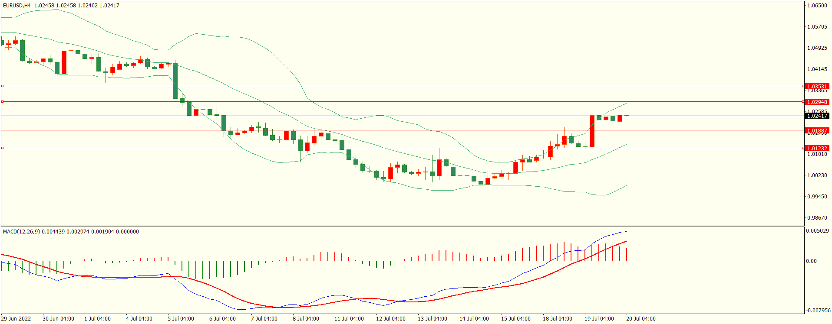
Task: Click the 29 Jun 2022 date label
Action: coord(16,319)
